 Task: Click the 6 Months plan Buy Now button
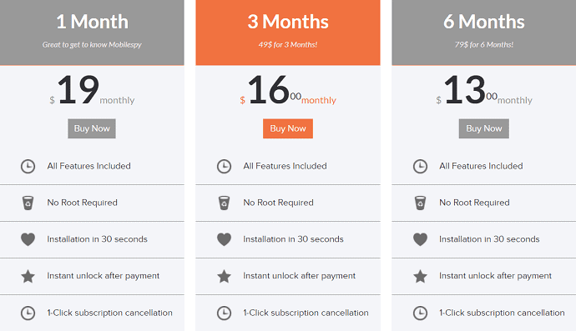coord(484,128)
